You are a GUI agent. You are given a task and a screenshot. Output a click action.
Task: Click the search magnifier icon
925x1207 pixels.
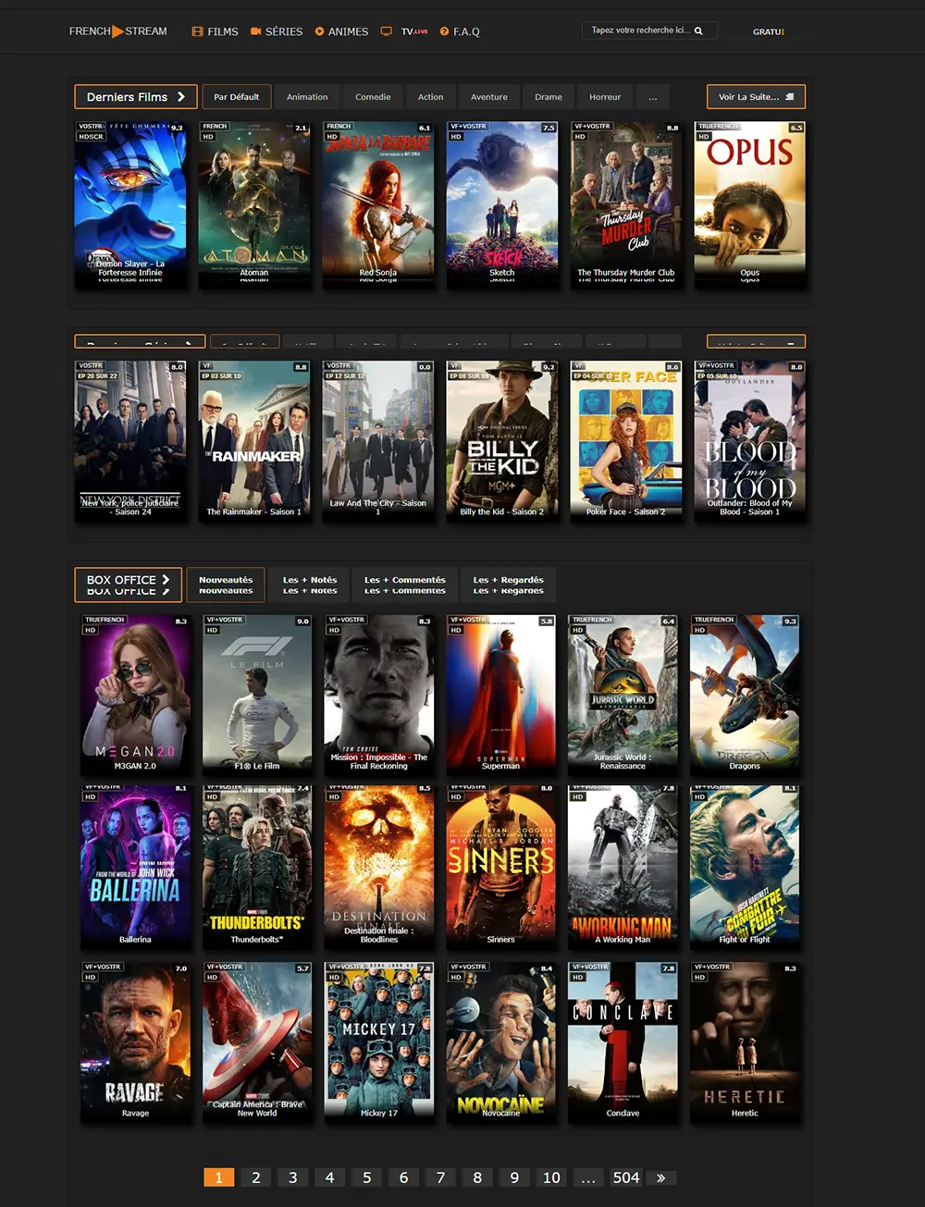698,31
